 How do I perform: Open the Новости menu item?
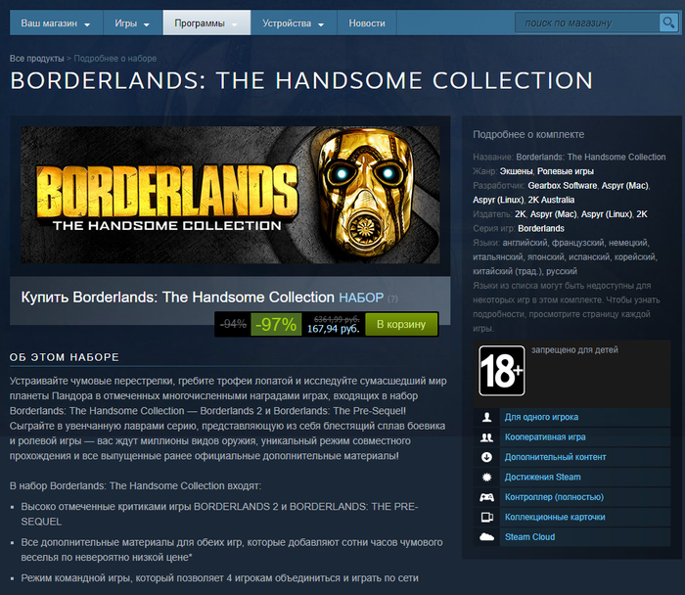(x=367, y=23)
